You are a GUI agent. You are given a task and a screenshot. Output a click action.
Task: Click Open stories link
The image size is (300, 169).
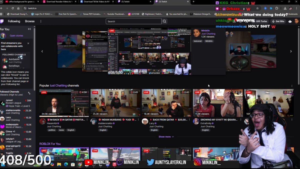tap(16, 36)
